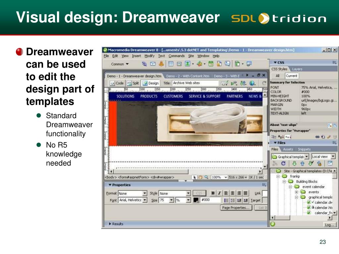Click New CSS Rule icon
Image resolution: width=339 pixels, height=254 pixels.
coord(323,137)
